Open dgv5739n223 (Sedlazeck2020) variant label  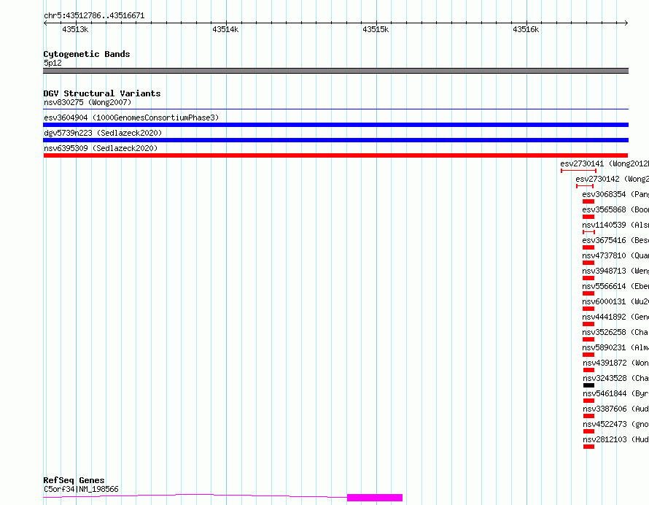click(103, 133)
